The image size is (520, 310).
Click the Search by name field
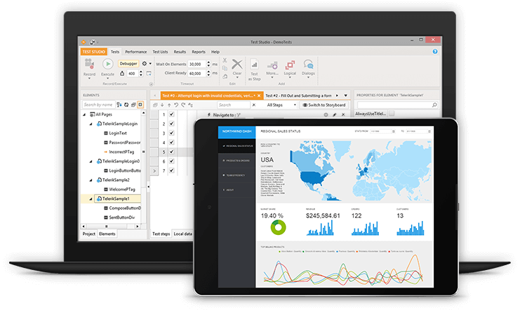[x=98, y=105]
